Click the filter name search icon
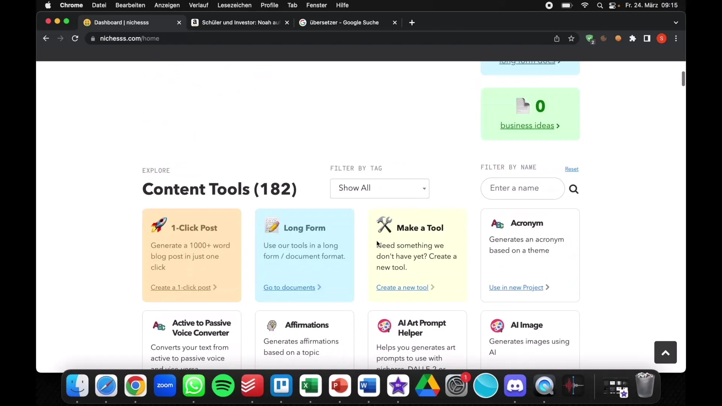This screenshot has height=406, width=722. [x=573, y=189]
